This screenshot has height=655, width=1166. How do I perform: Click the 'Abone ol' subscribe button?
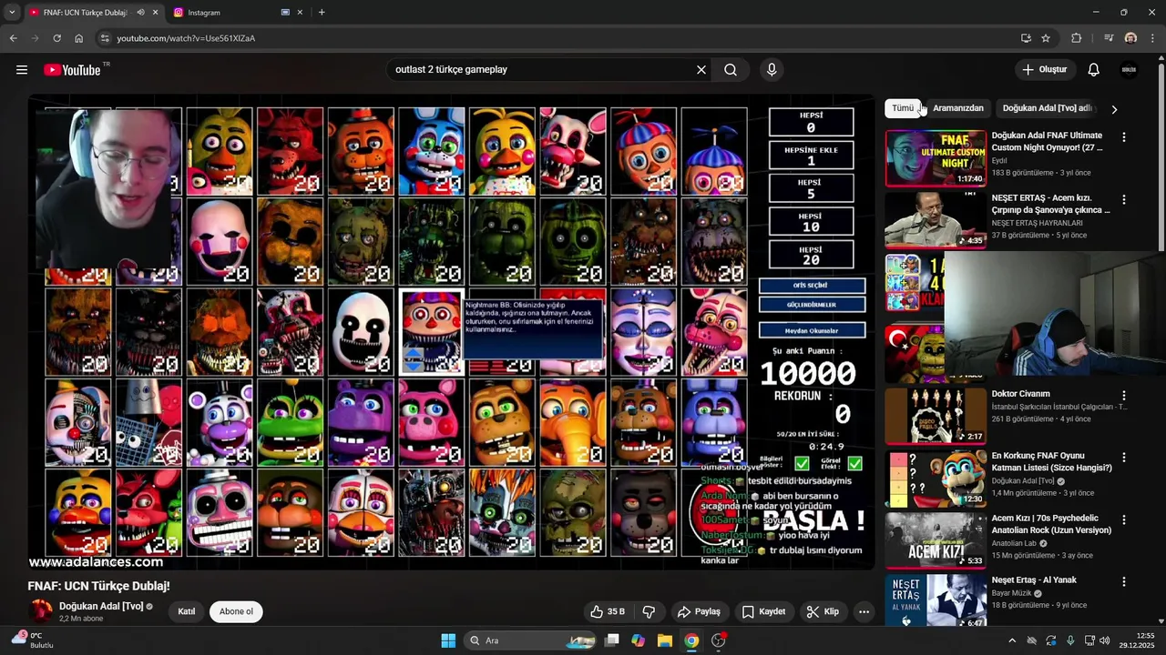coord(236,611)
